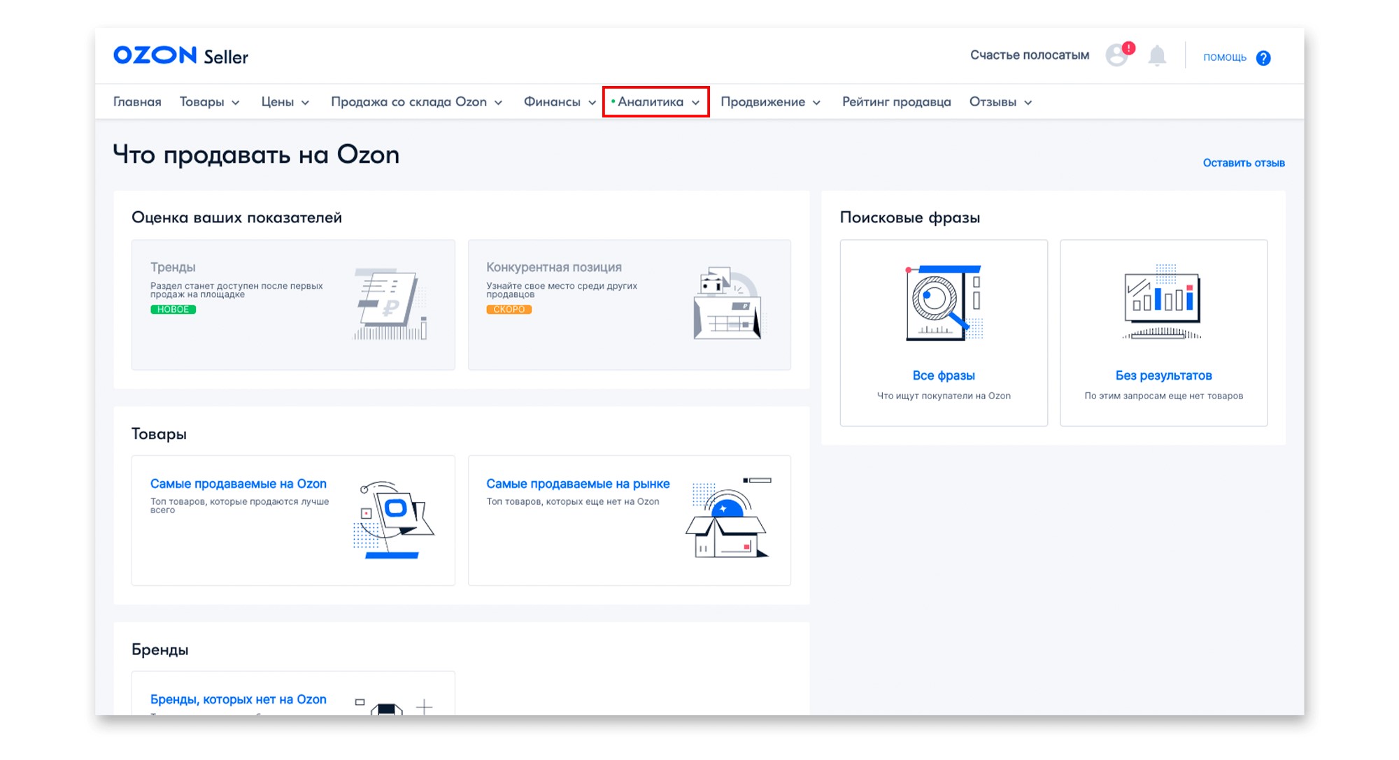Open notifications bell icon

(1158, 56)
